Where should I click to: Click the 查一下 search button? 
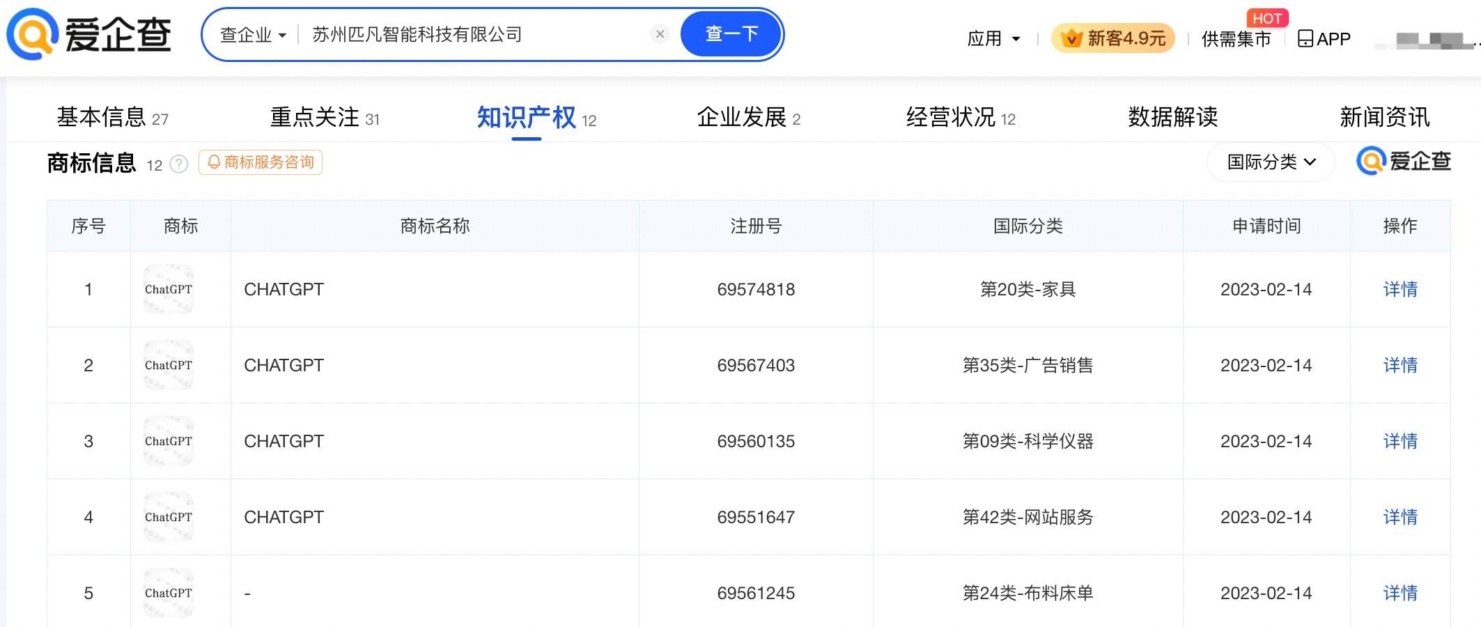(x=731, y=34)
